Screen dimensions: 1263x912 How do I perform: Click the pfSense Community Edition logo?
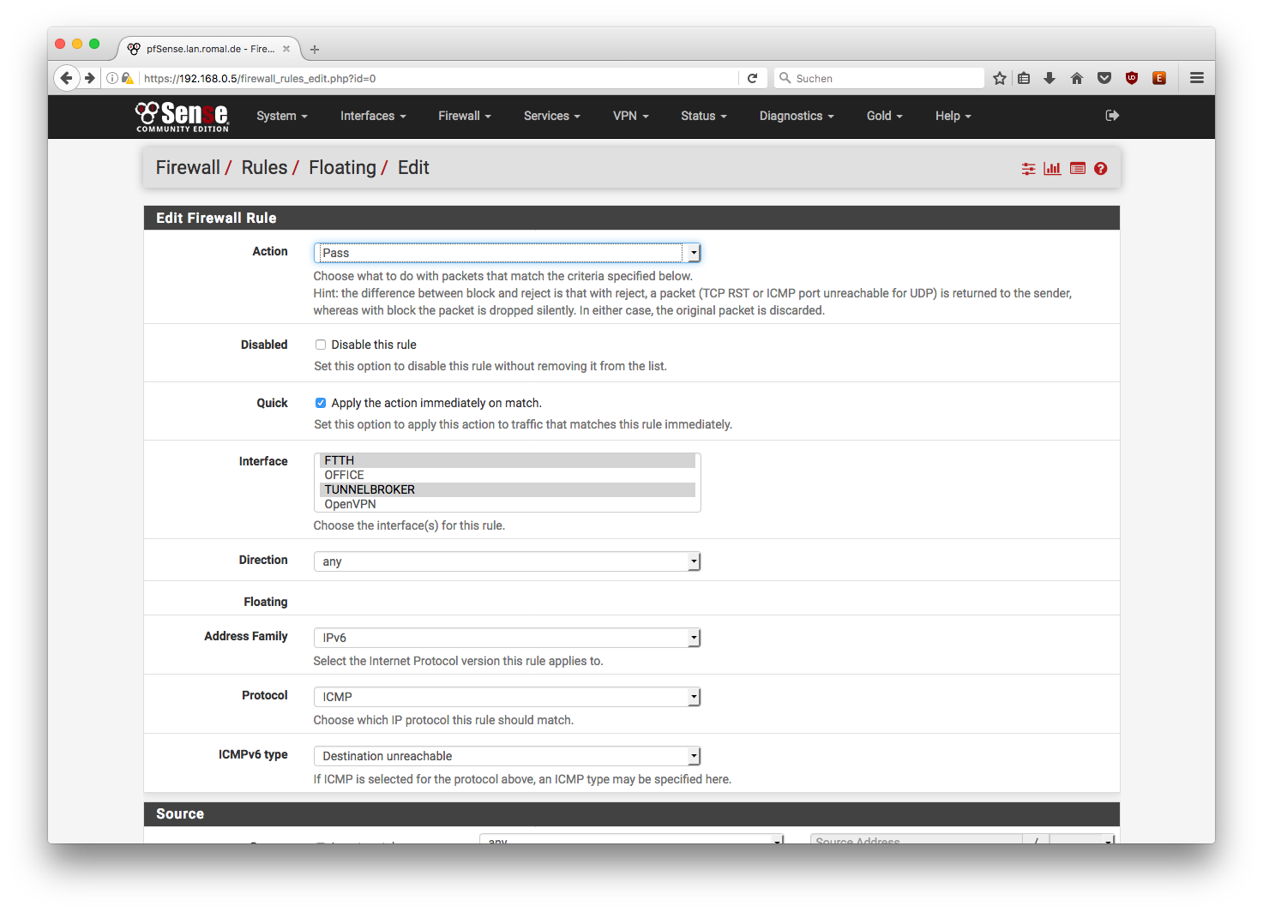click(182, 117)
